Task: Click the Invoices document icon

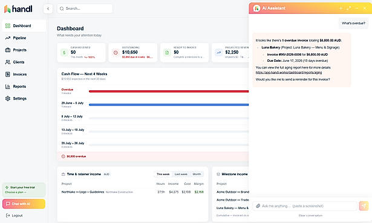Action: 8,74
